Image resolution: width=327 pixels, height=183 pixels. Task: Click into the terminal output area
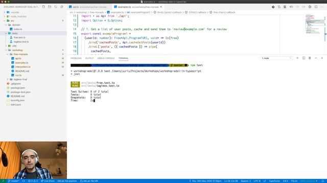pyautogui.click(x=196, y=120)
